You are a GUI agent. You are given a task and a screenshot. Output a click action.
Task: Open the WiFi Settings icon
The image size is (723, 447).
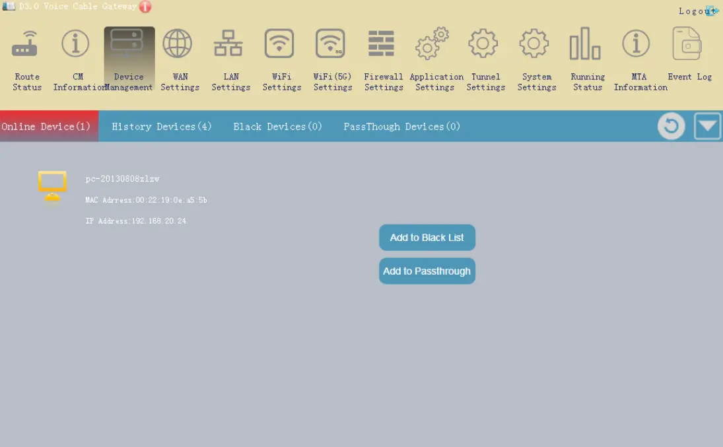click(279, 44)
